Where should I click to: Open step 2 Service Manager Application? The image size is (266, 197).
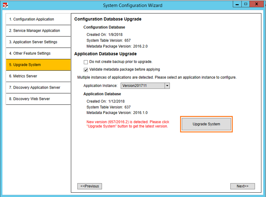[38, 31]
